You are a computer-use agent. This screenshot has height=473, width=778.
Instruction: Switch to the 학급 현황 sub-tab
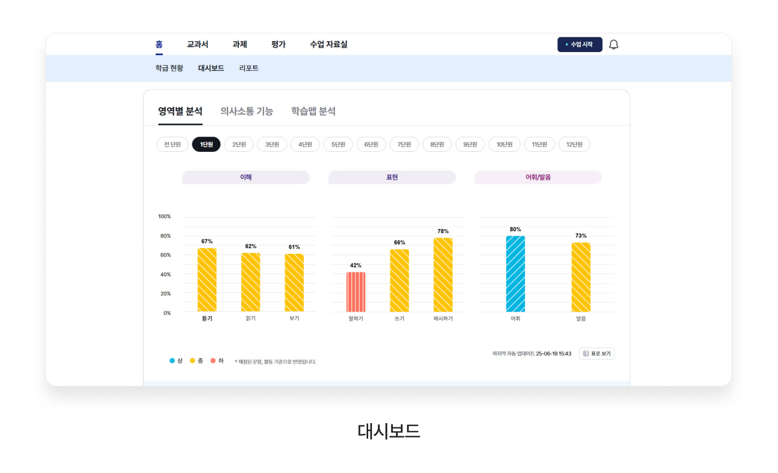pos(169,68)
